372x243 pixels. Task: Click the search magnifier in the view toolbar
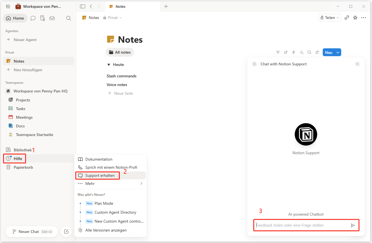(x=309, y=52)
